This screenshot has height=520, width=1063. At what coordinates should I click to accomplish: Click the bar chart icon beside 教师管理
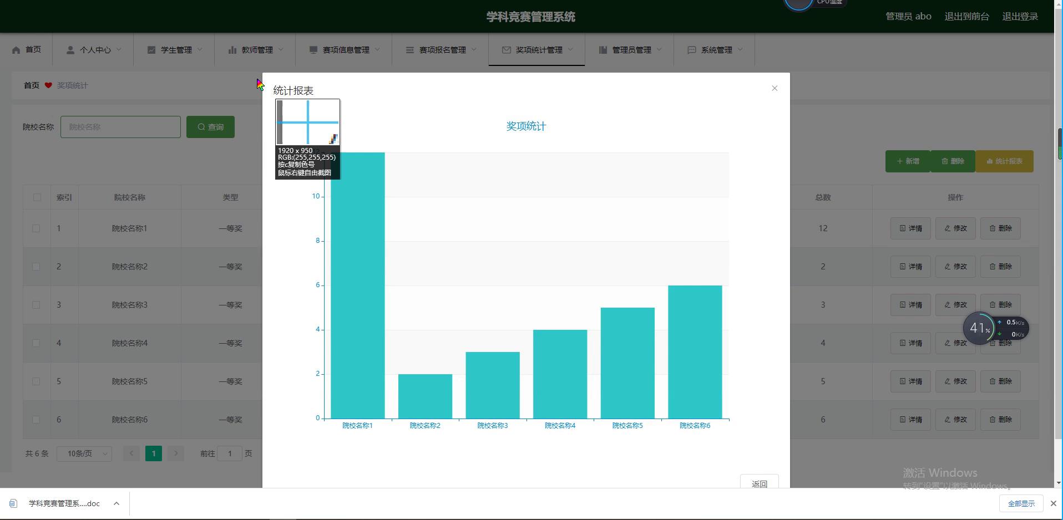(x=232, y=50)
